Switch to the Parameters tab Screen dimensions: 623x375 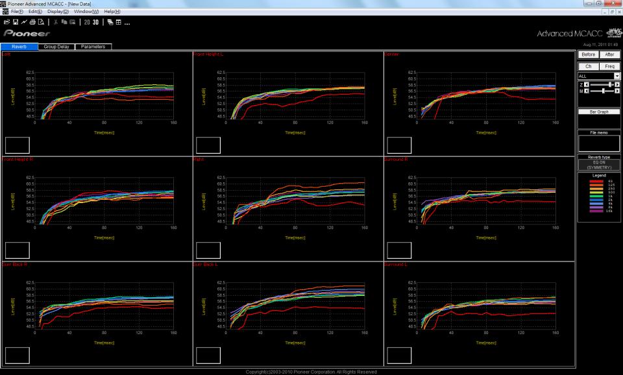click(x=93, y=47)
